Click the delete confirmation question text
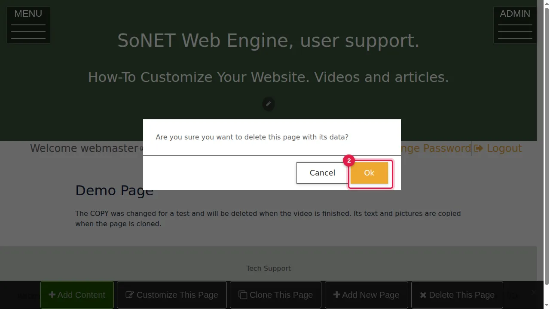This screenshot has height=309, width=550. 252,137
